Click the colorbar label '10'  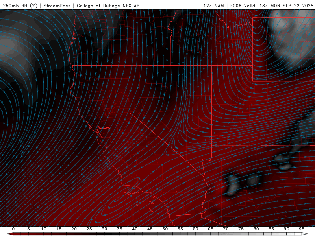44,229
